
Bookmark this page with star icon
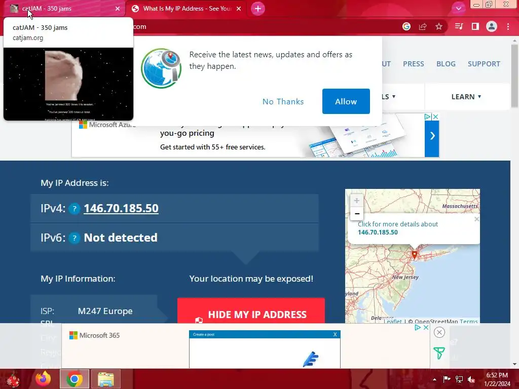click(439, 26)
